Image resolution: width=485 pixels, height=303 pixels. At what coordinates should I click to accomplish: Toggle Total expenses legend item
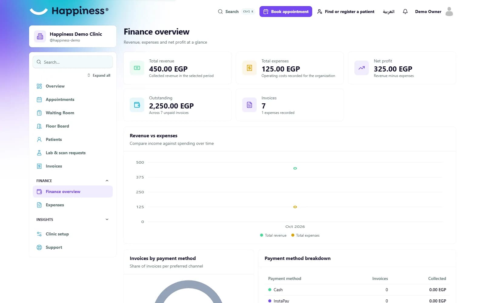tap(305, 235)
